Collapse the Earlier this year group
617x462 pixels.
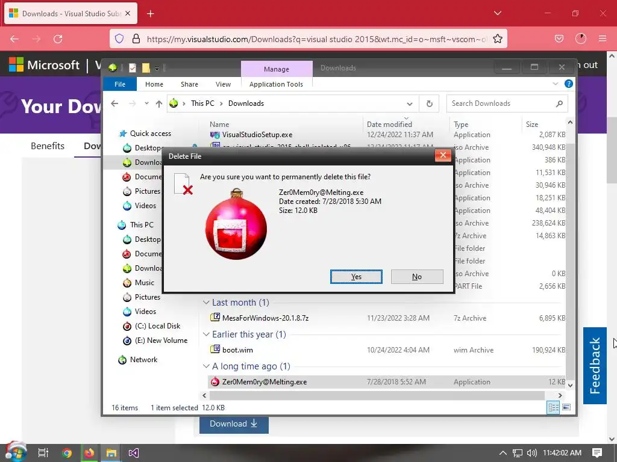pos(206,334)
